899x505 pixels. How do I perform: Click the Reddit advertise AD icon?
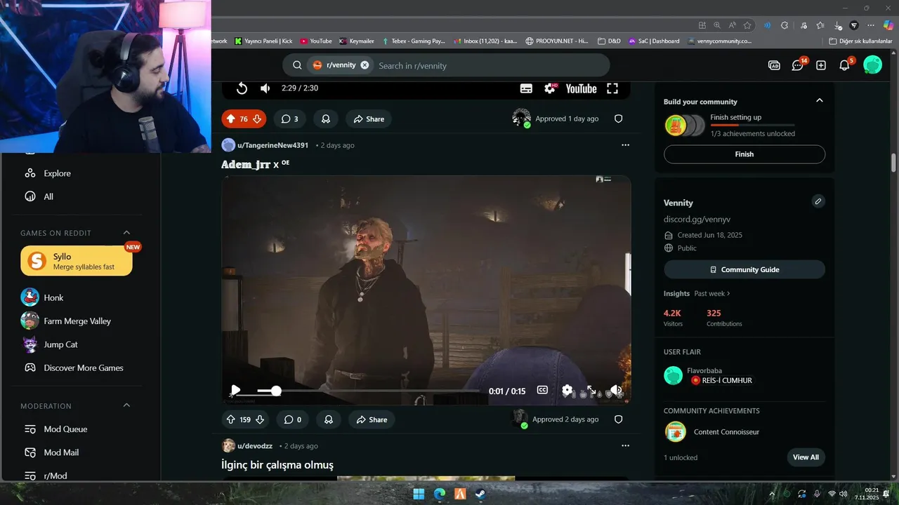774,65
